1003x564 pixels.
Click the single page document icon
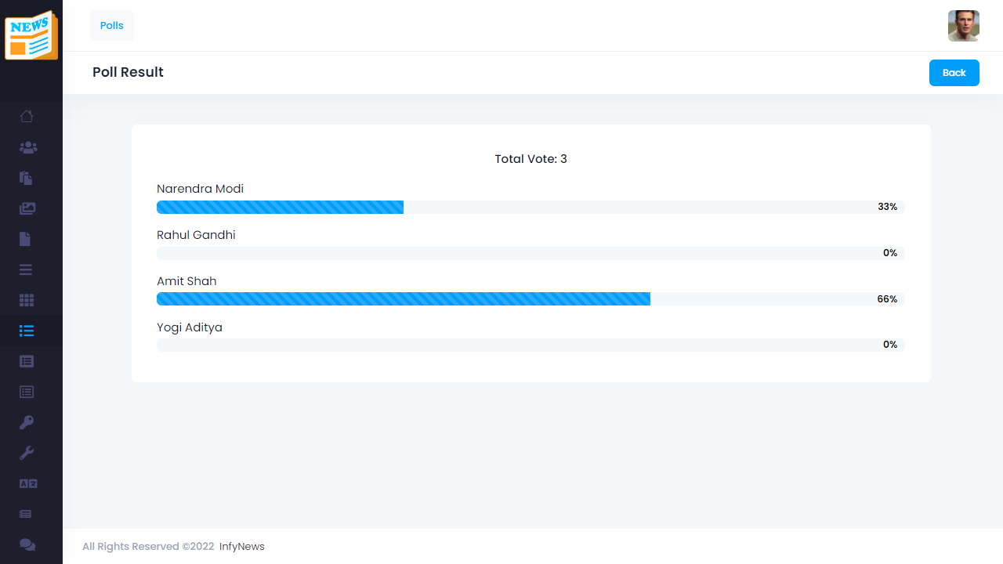point(25,239)
